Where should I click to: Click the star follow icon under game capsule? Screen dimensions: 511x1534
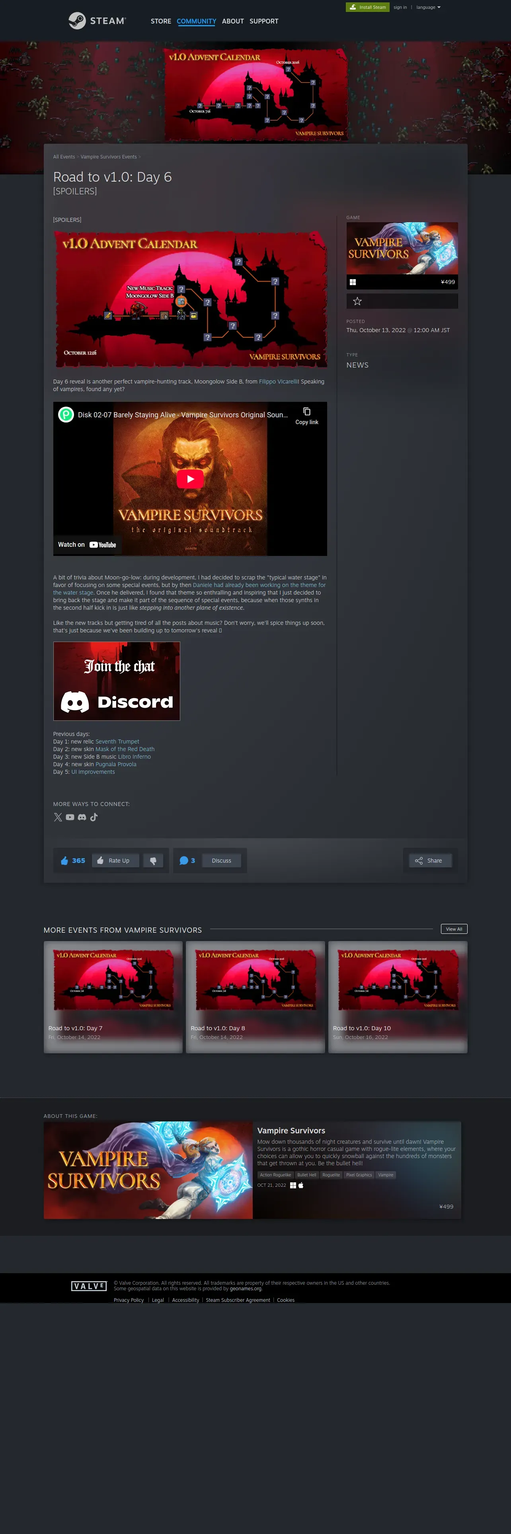[357, 301]
